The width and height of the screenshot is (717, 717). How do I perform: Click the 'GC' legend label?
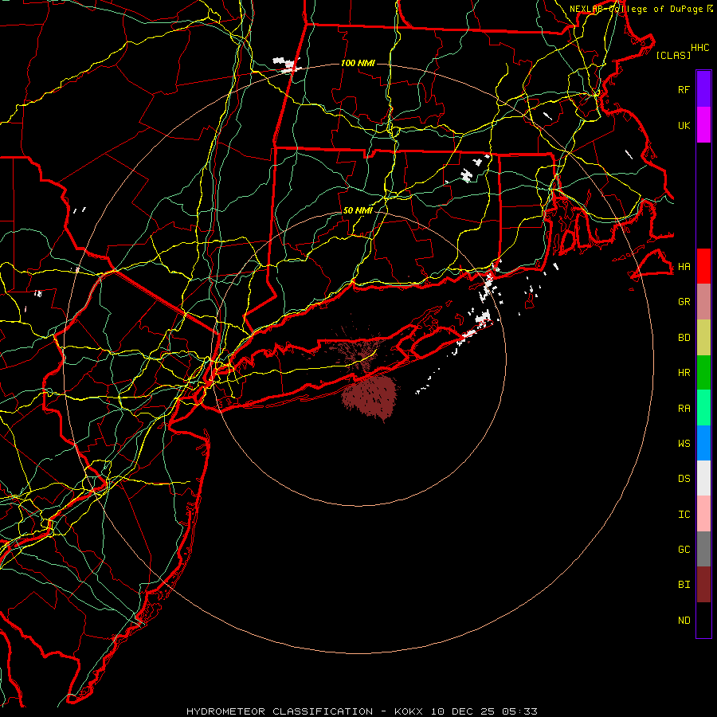coord(684,550)
